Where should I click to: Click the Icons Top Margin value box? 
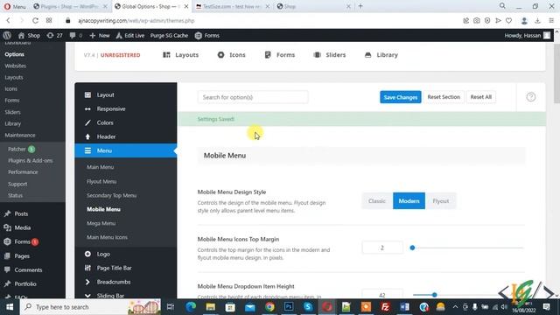[x=382, y=248]
